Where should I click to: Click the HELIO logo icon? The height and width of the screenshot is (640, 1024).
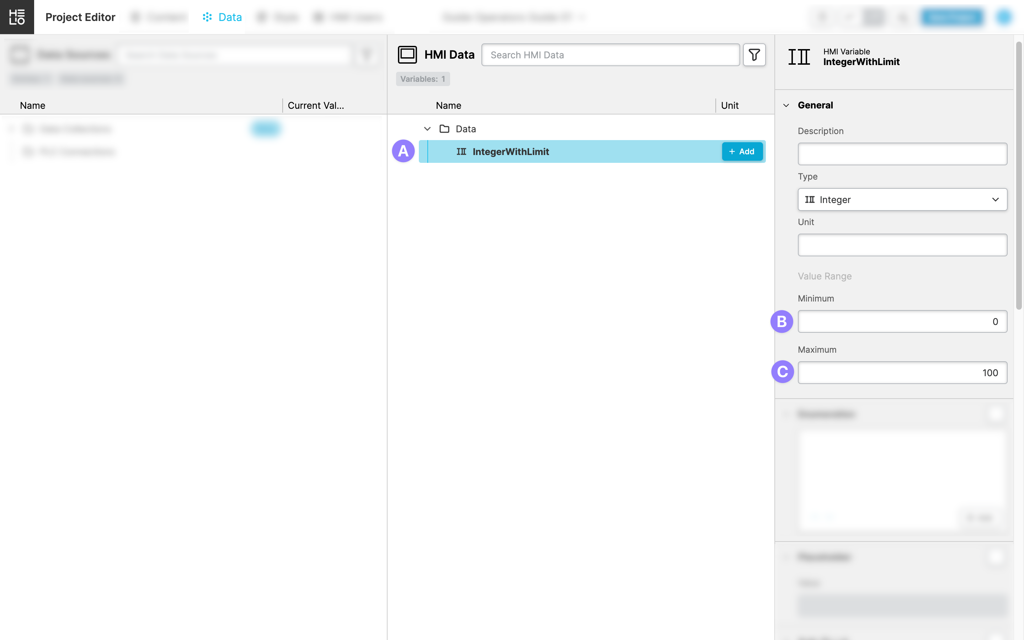[17, 17]
